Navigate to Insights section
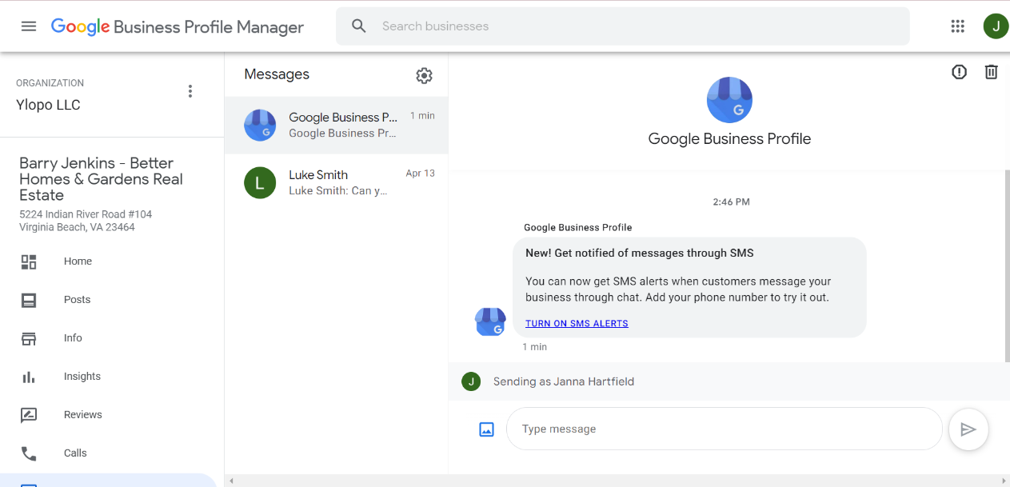 [82, 377]
